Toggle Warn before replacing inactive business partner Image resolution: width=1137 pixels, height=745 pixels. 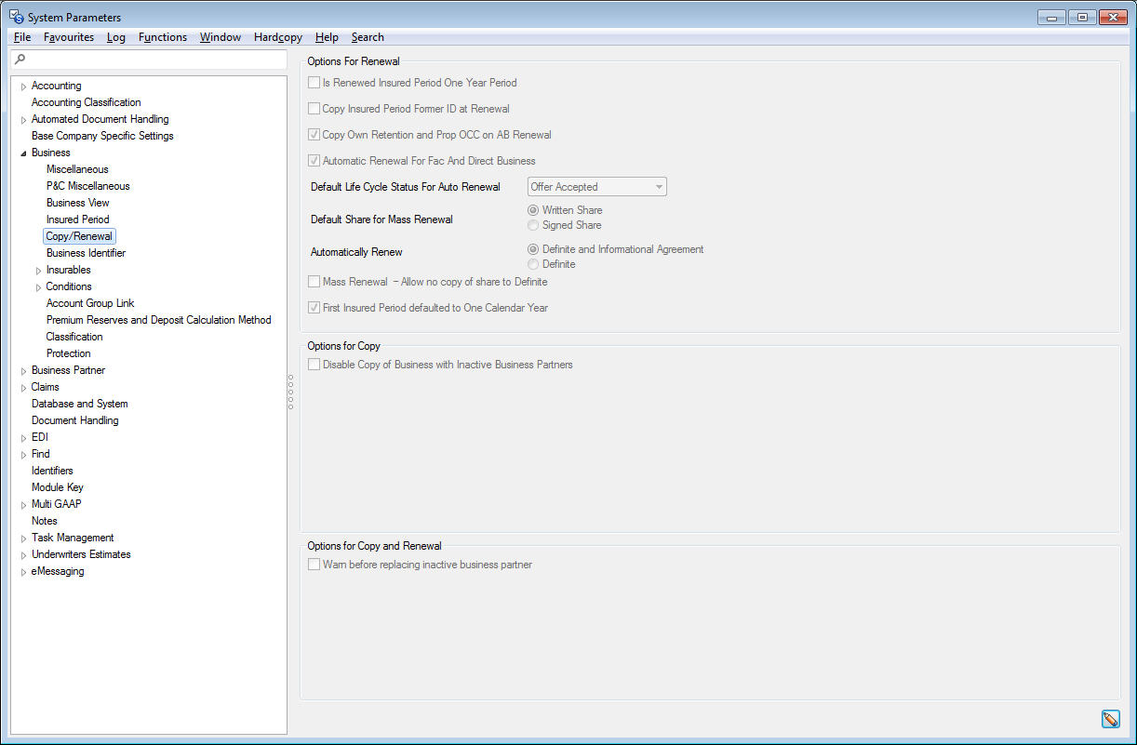pos(314,565)
